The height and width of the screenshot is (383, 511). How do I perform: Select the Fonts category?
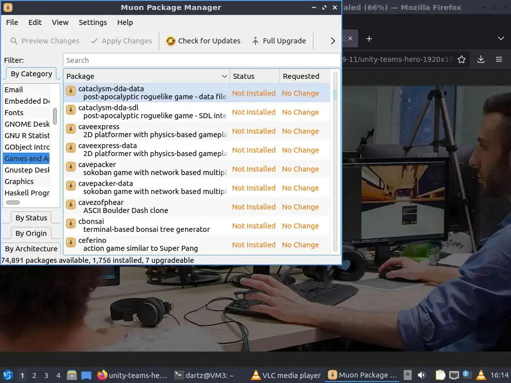point(27,113)
